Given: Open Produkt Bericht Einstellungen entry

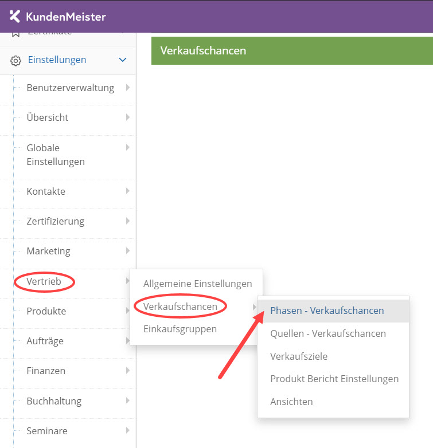Looking at the screenshot, I should pyautogui.click(x=334, y=379).
